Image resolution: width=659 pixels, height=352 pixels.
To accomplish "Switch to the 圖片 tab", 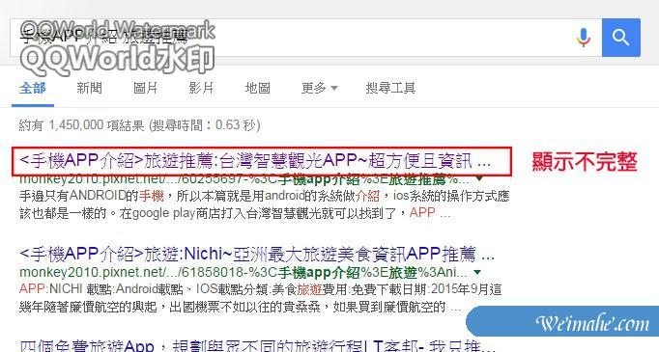I will click(x=145, y=88).
